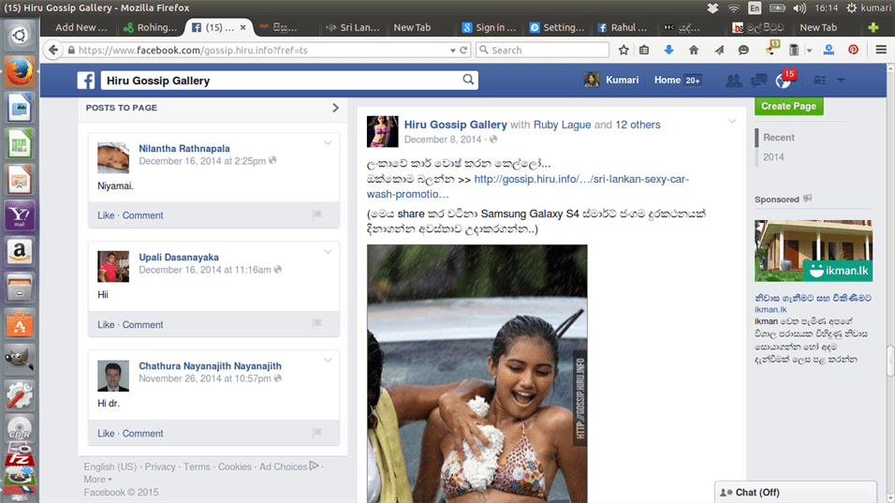The height and width of the screenshot is (503, 895).
Task: Open System Settings wrench icon in dock
Action: click(20, 395)
